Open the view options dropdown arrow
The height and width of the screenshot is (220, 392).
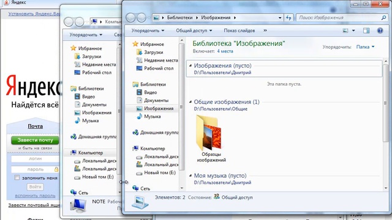(x=353, y=31)
